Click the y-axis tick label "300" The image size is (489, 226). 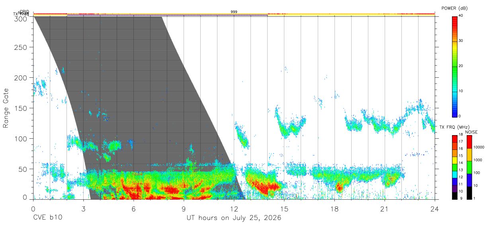point(22,18)
